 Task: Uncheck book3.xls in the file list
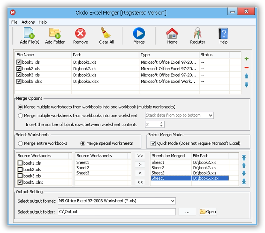(x=19, y=75)
